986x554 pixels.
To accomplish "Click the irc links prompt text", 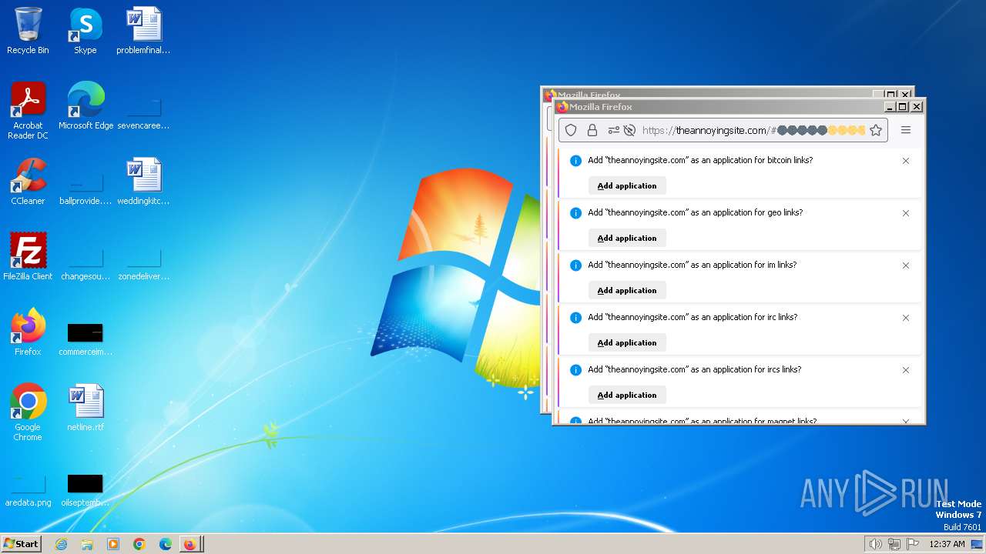I will [693, 317].
